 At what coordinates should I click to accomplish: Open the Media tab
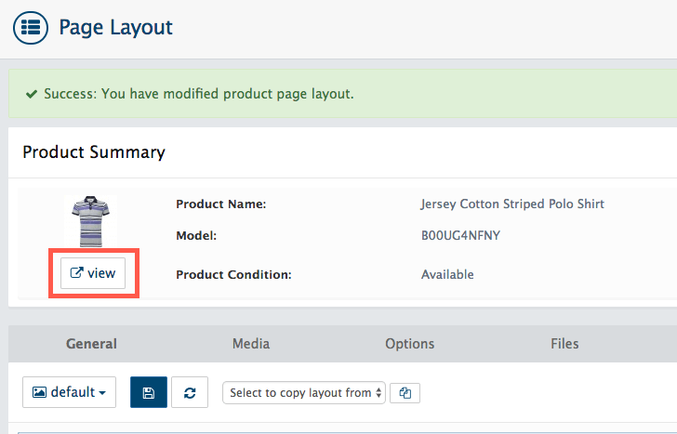coord(251,344)
